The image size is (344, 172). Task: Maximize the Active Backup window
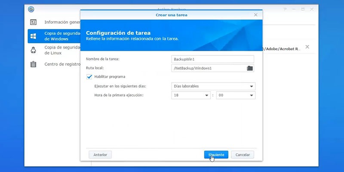[303, 9]
